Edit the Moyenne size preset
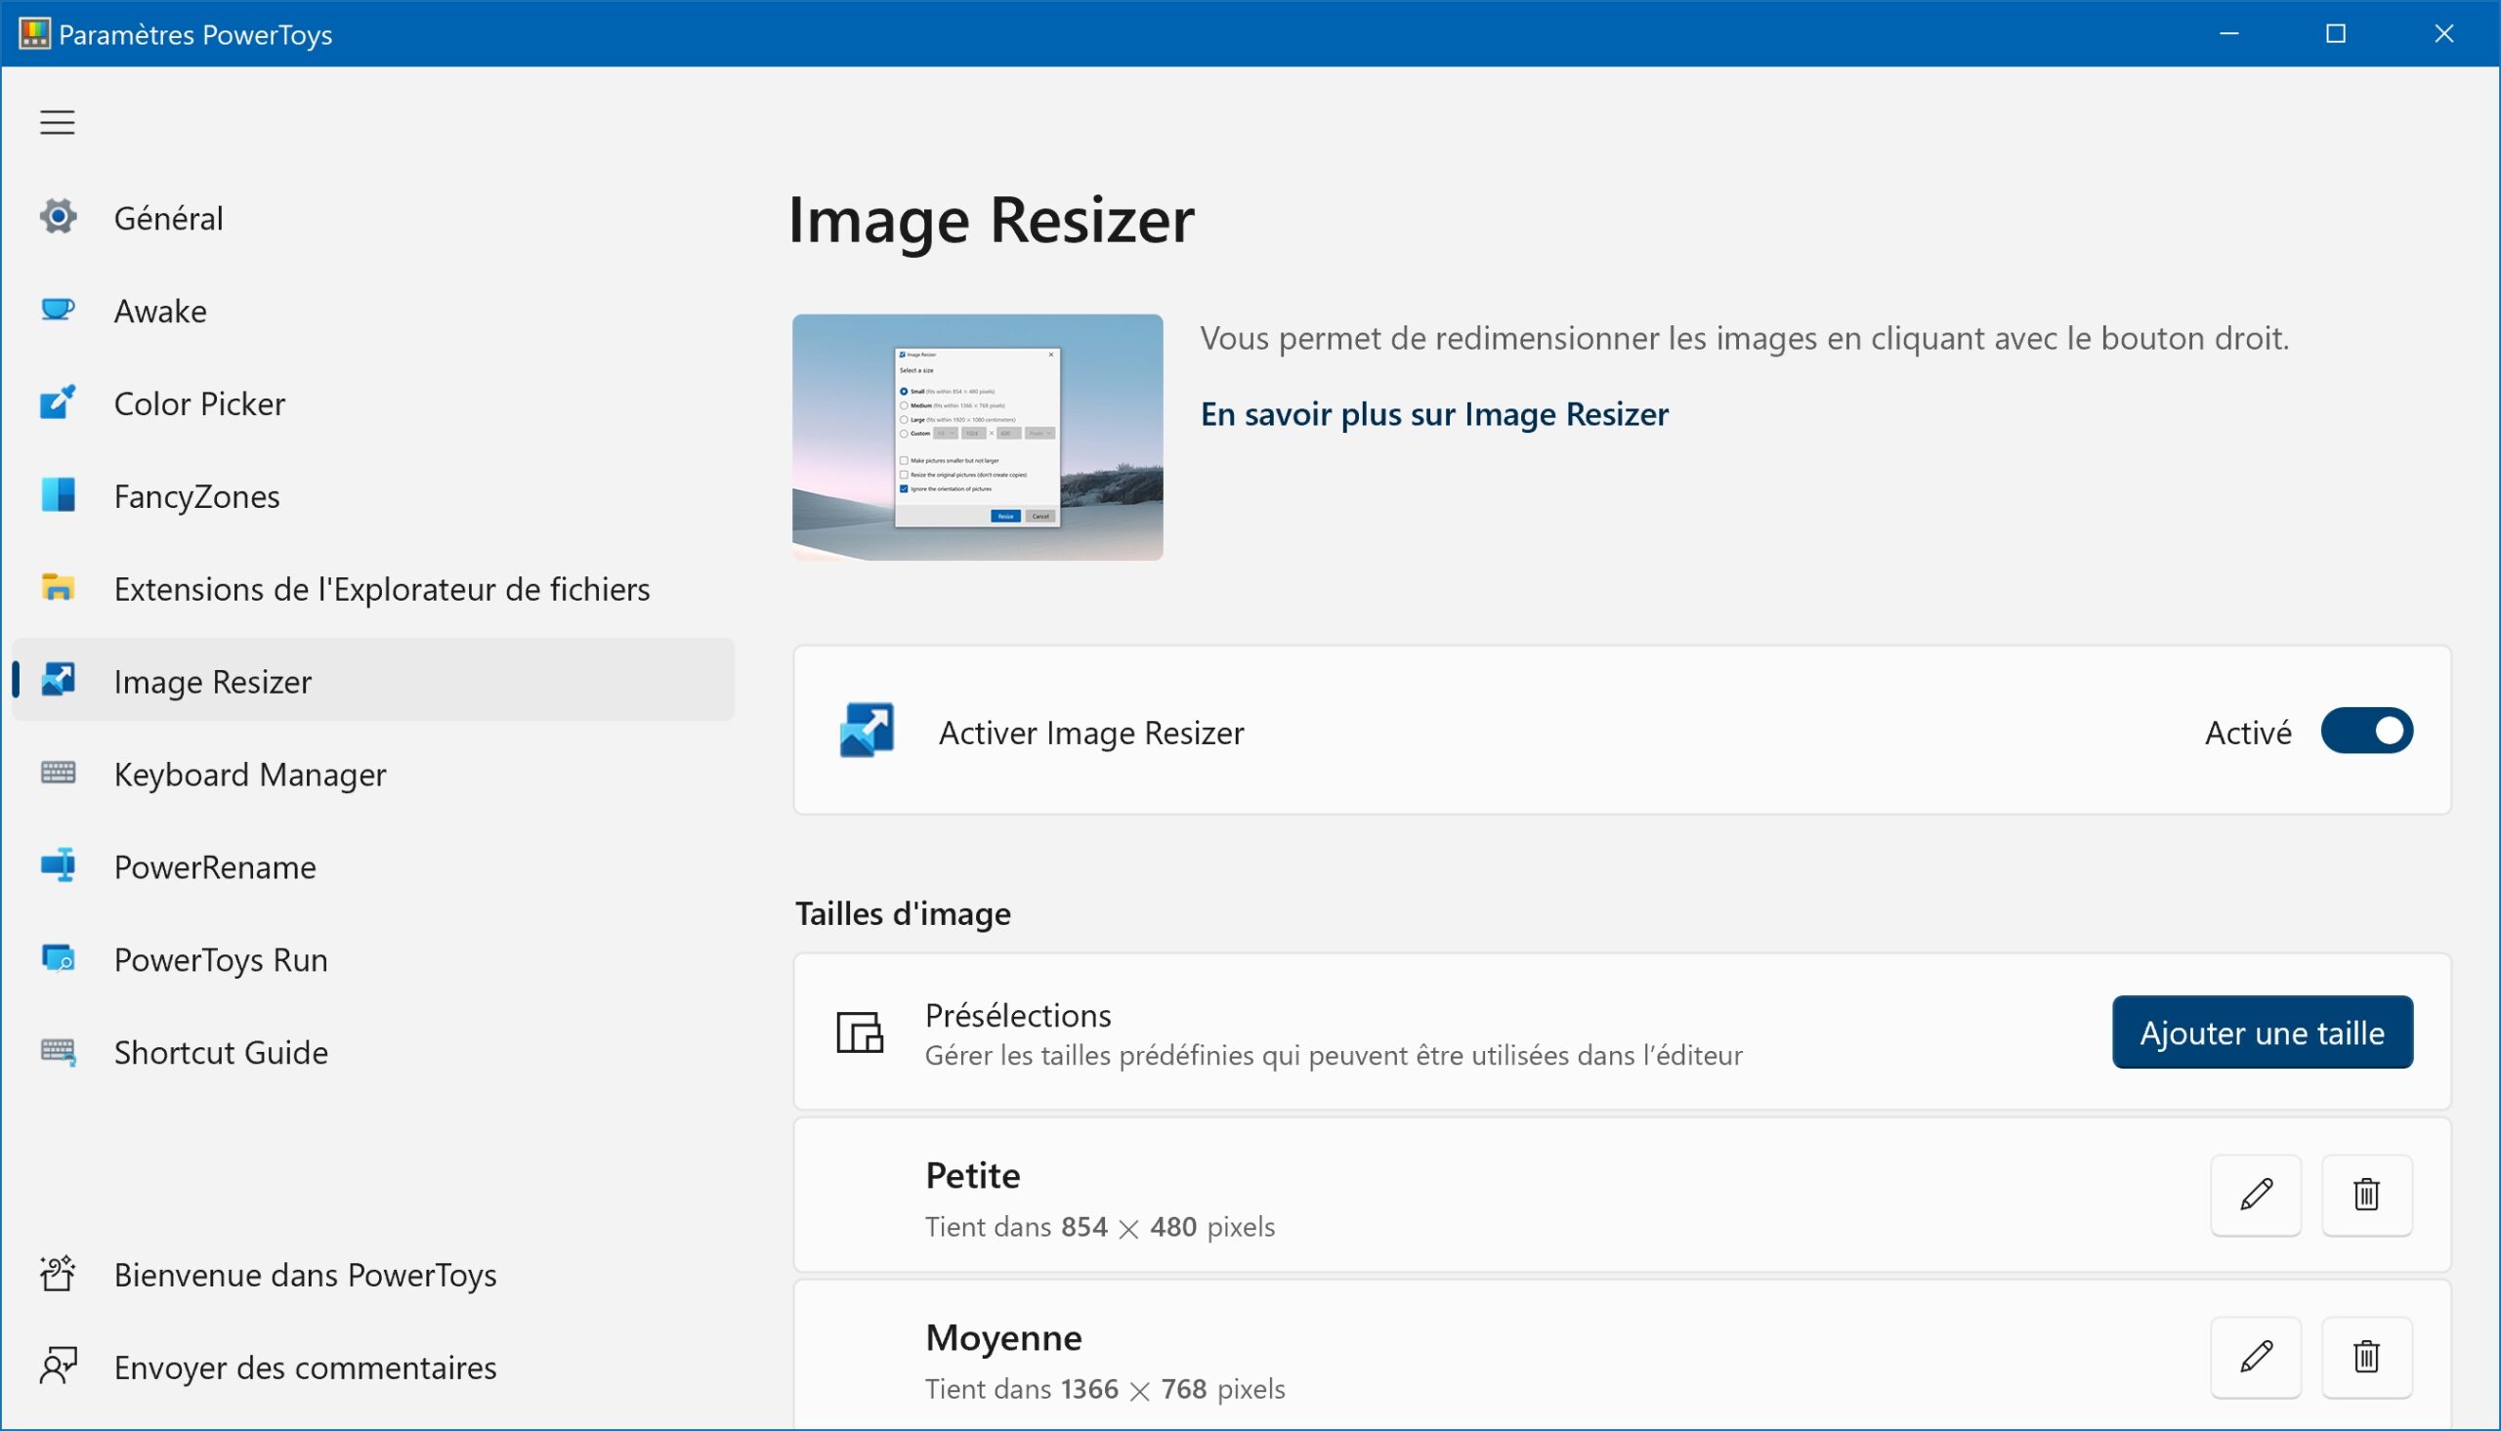 tap(2256, 1357)
